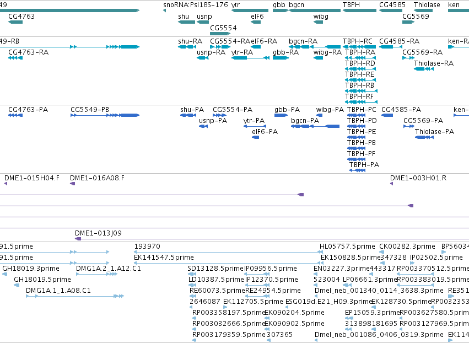Click the DME1-013J09 clone label

[98, 233]
